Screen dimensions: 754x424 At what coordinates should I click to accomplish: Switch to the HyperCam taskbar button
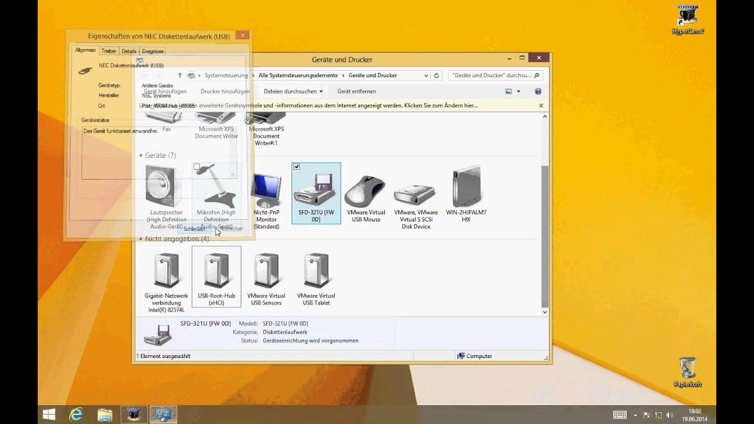[x=134, y=415]
